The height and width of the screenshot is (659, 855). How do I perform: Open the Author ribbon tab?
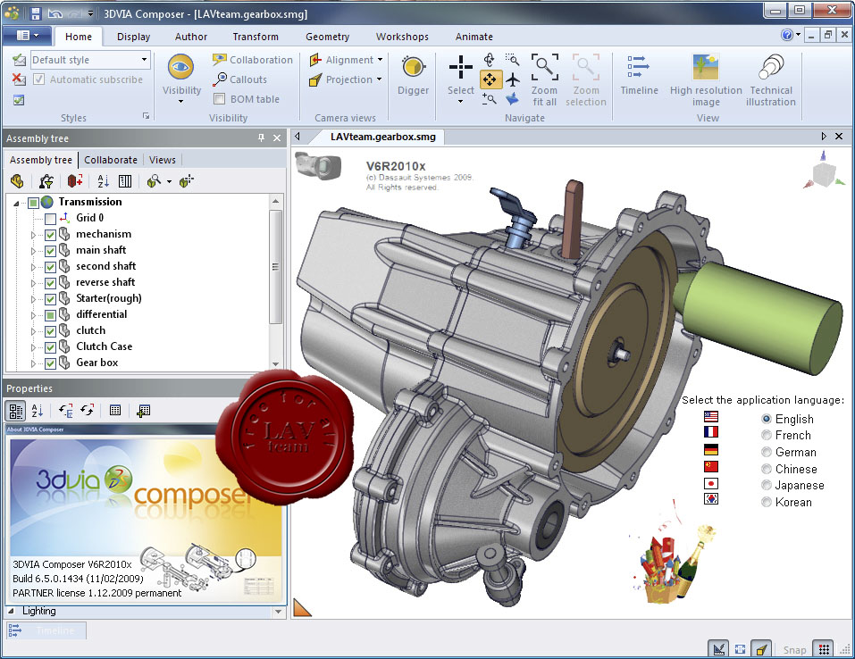tap(191, 37)
